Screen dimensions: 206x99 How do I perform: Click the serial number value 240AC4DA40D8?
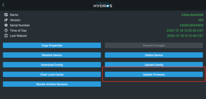[192, 25]
